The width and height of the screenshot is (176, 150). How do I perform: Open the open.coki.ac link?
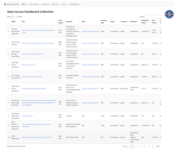(x=29, y=65)
